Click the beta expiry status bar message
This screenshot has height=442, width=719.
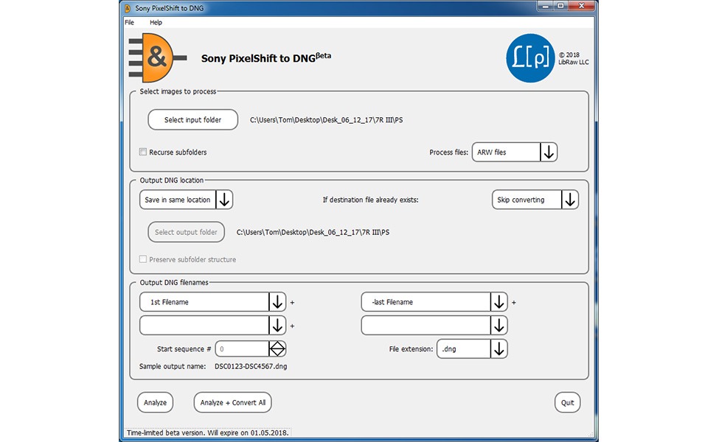pos(208,432)
